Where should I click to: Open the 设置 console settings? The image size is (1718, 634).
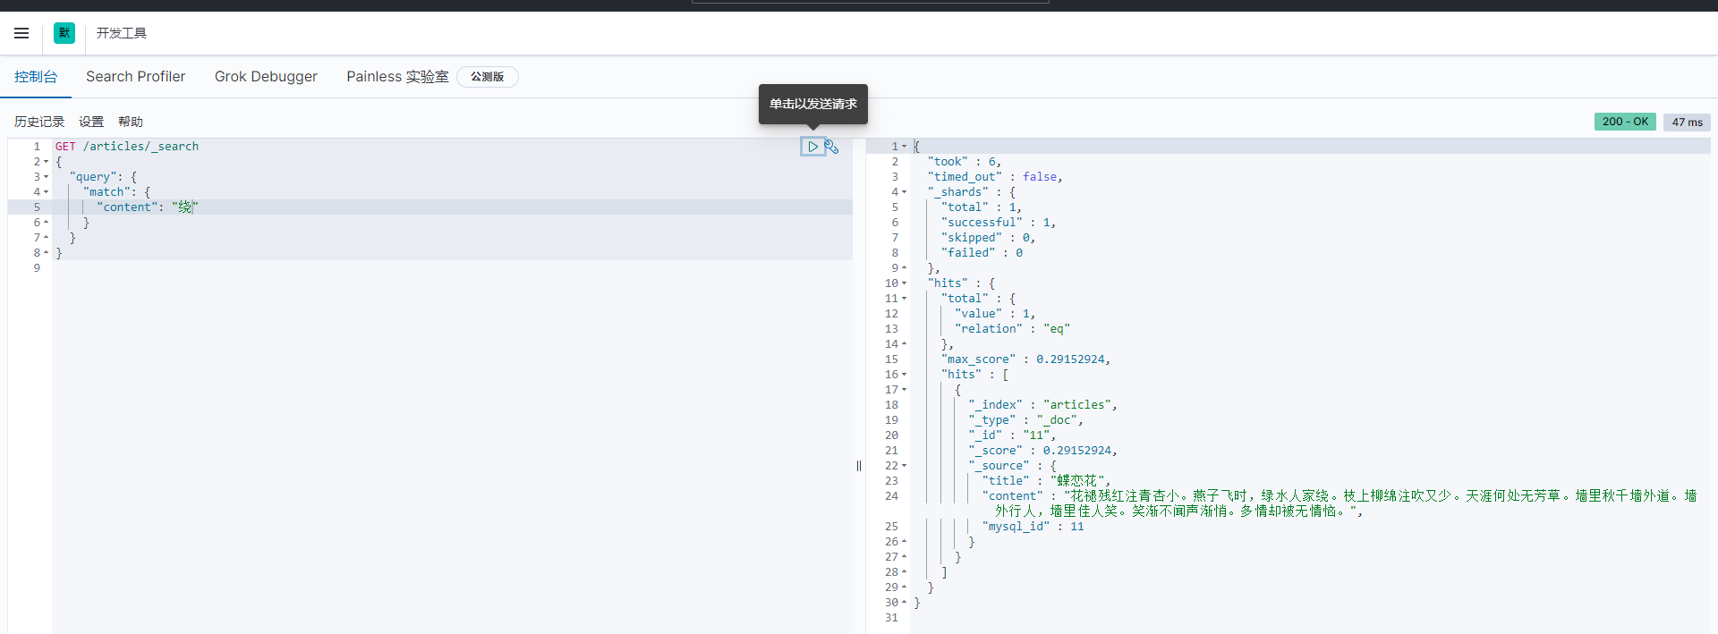[x=91, y=122]
